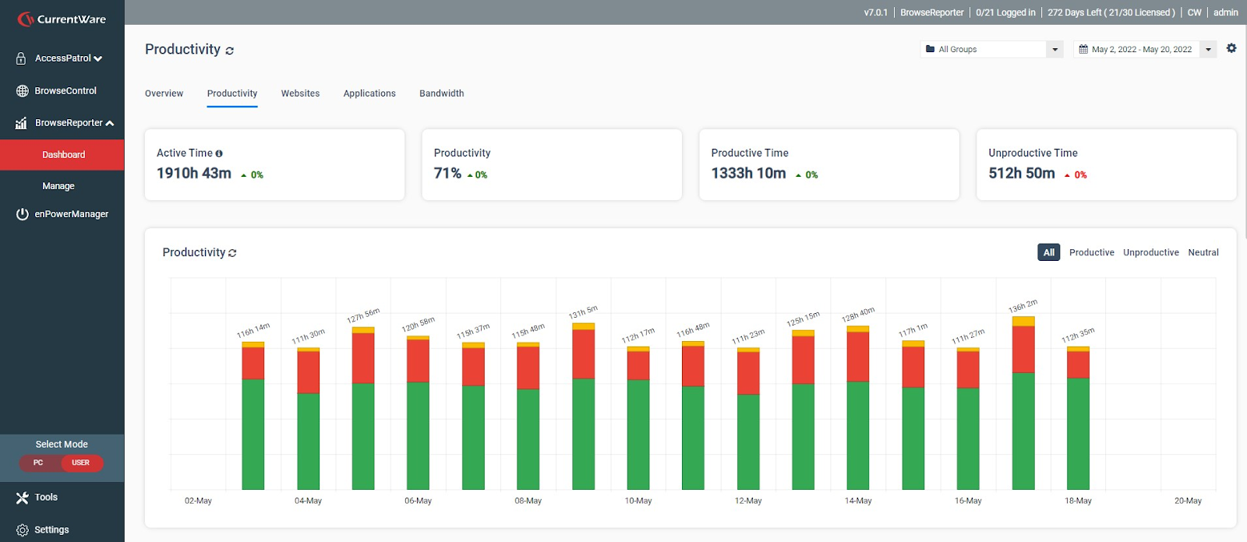1247x542 pixels.
Task: Open Tools in sidebar
Action: [x=46, y=498]
